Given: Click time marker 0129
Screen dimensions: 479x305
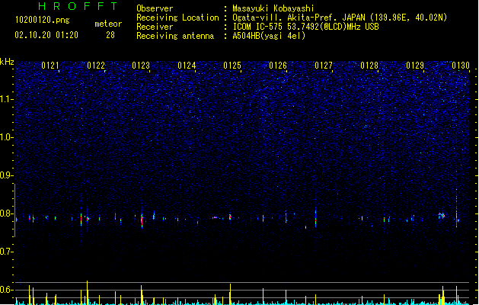Looking at the screenshot, I should (415, 66).
